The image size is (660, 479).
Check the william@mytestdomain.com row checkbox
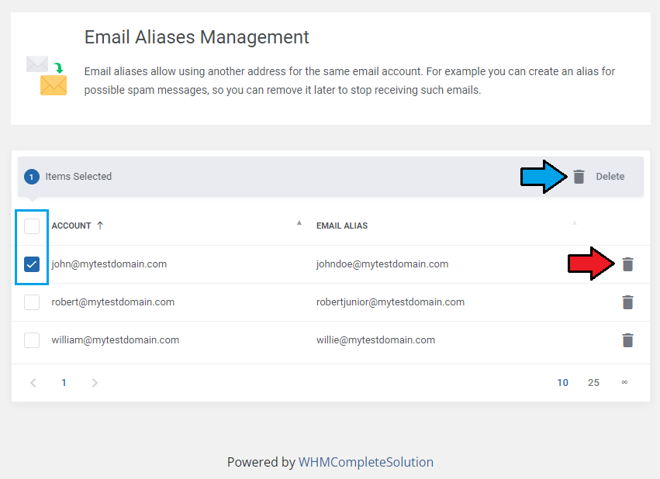(x=32, y=339)
